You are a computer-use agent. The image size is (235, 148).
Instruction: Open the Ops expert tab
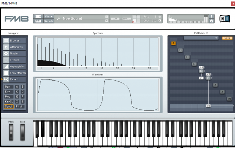click(x=9, y=87)
